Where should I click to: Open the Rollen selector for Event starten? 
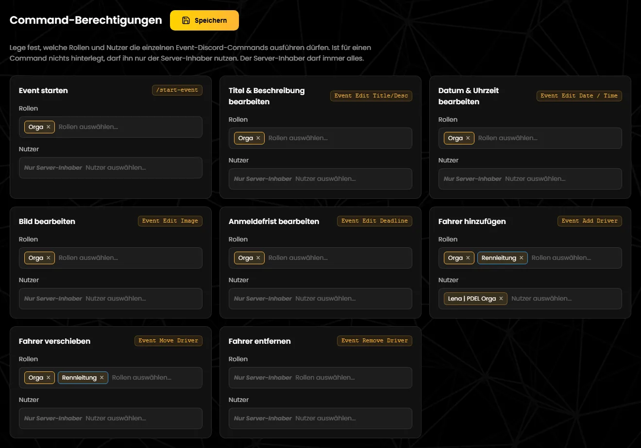[x=111, y=127]
